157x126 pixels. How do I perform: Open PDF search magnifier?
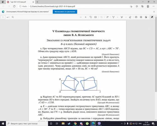coord(13,17)
